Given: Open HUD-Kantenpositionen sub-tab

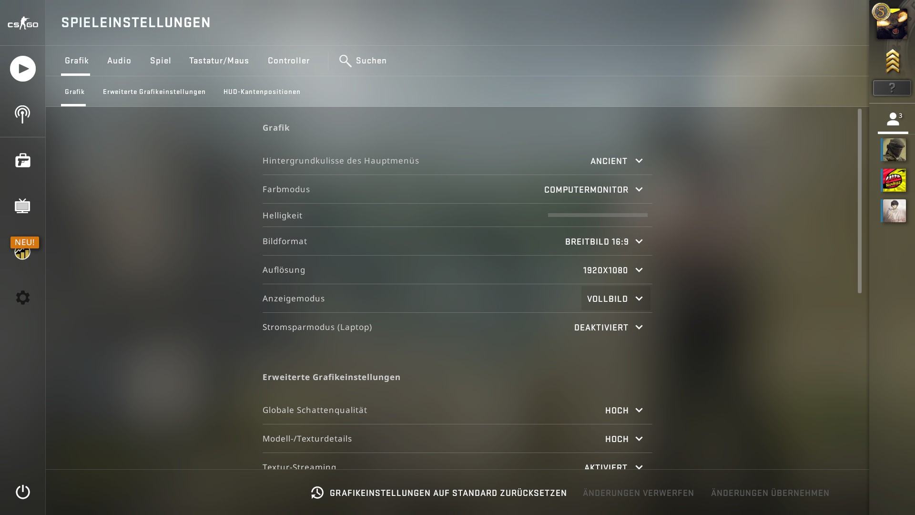Looking at the screenshot, I should tap(262, 92).
